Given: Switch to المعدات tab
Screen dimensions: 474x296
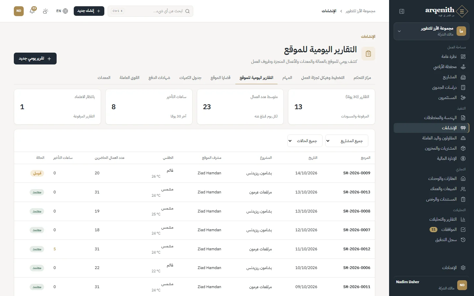Looking at the screenshot, I should click(x=104, y=78).
